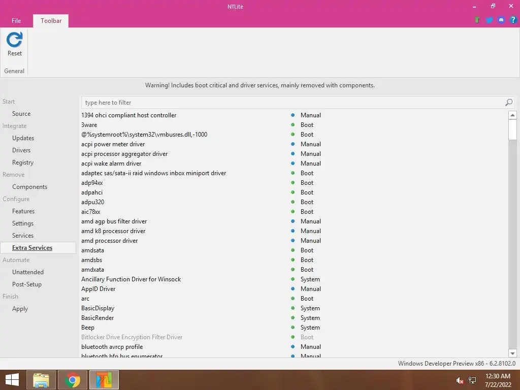Open the Post-Setup page in sidebar
The height and width of the screenshot is (390, 520).
(27, 284)
